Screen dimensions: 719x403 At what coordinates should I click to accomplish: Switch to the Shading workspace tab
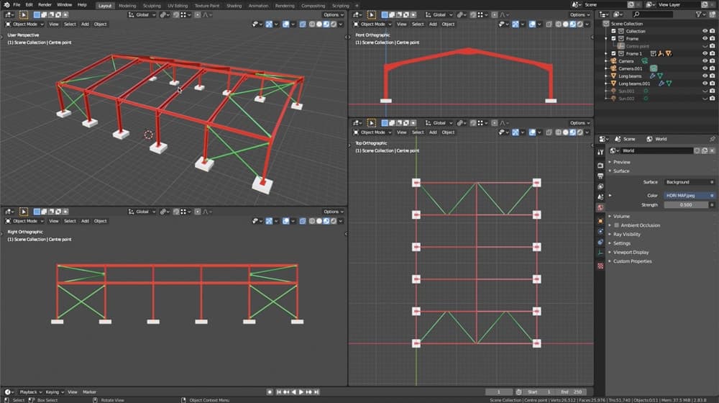point(234,5)
